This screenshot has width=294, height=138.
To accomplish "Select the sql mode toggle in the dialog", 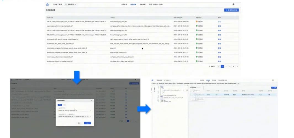I will pos(64,105).
